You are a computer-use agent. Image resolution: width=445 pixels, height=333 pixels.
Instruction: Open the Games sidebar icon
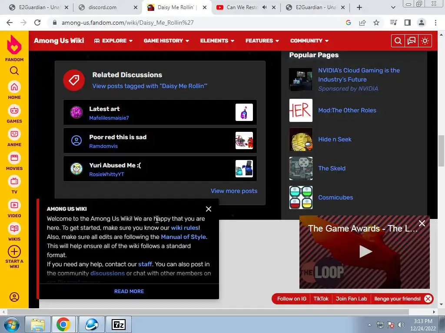[14, 111]
